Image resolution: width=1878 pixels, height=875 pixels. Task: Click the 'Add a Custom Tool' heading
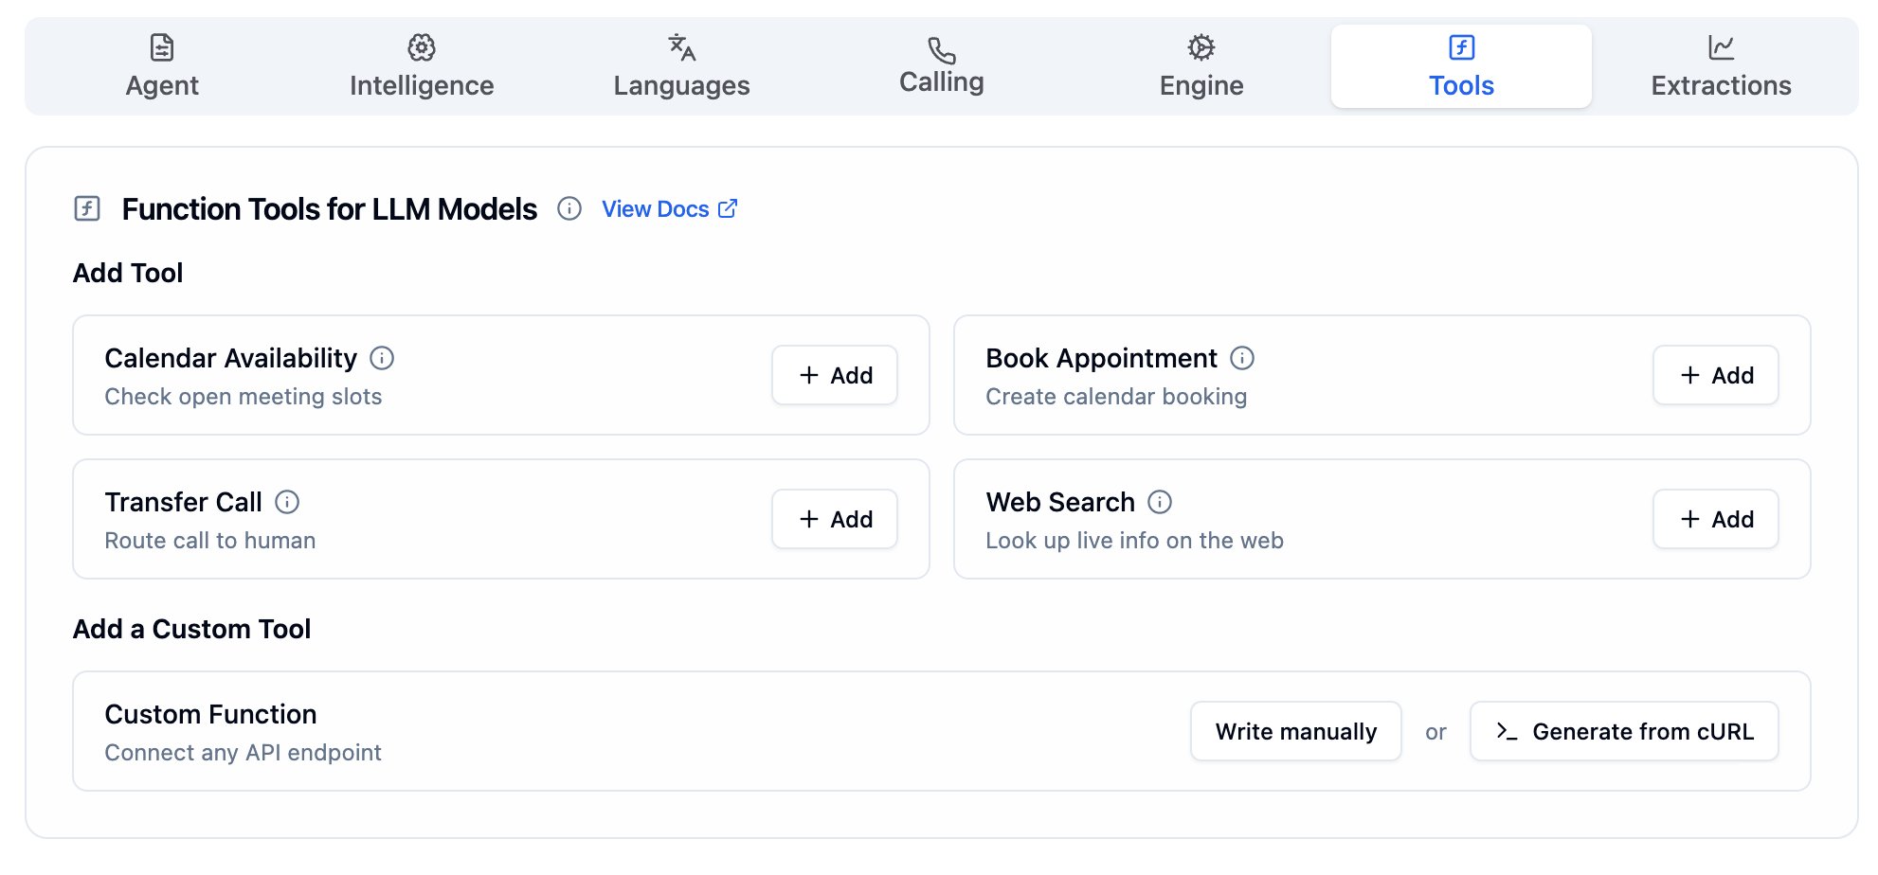coord(191,629)
